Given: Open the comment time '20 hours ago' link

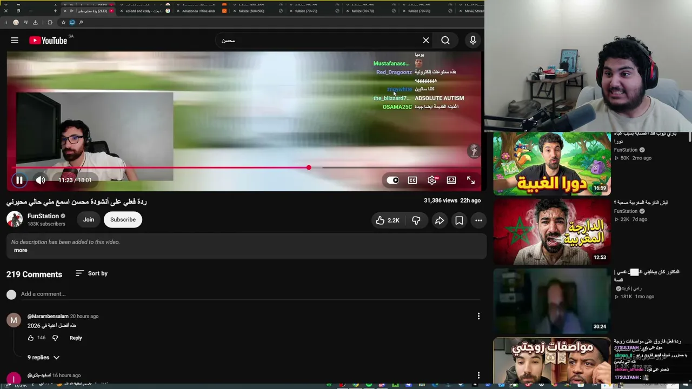Looking at the screenshot, I should 84,316.
